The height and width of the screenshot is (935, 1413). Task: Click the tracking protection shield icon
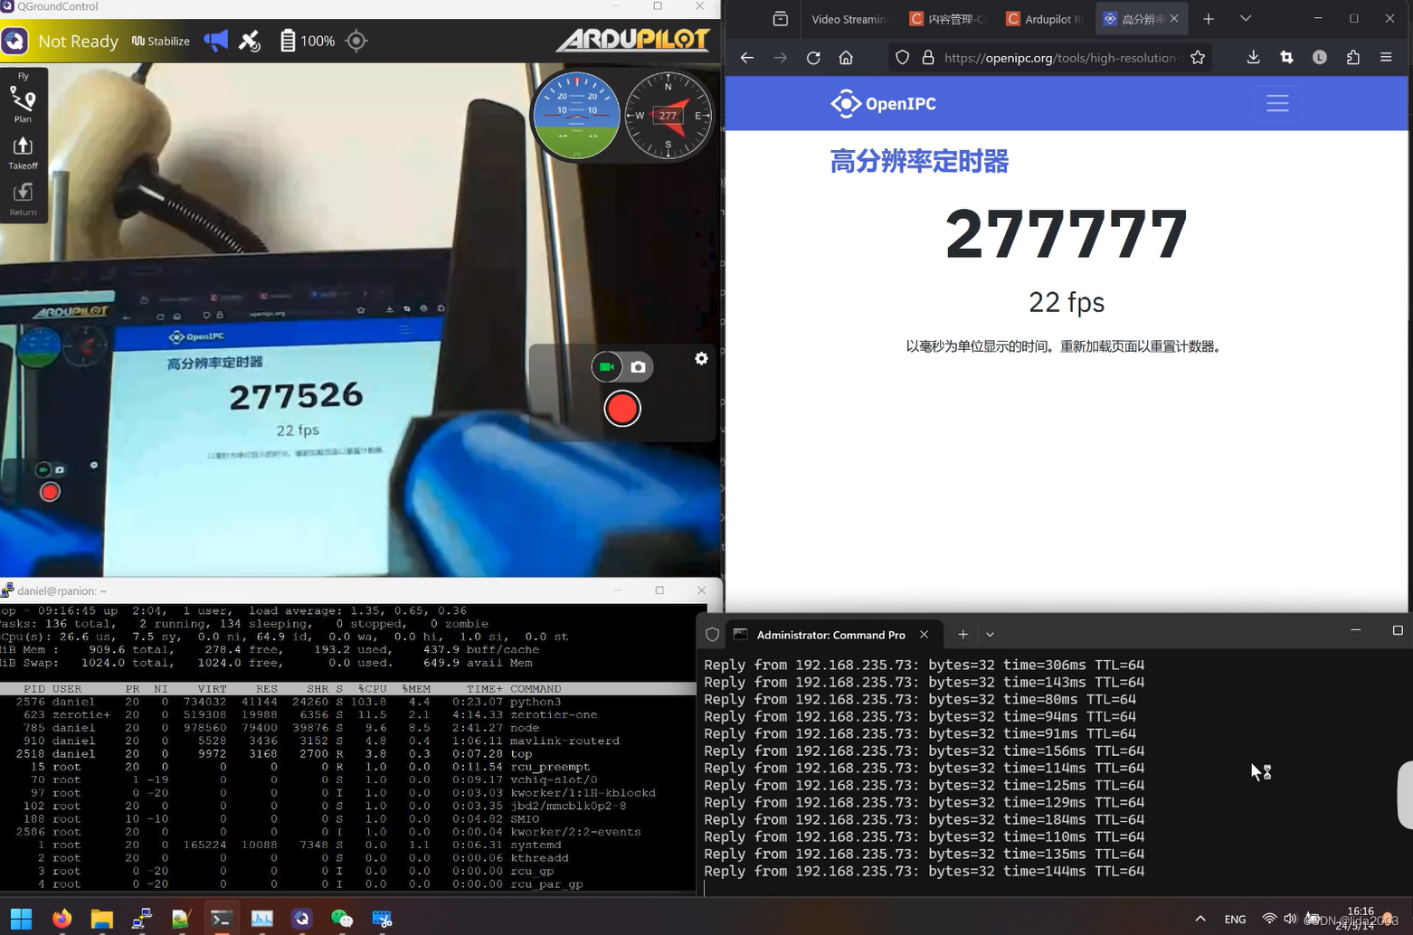click(x=902, y=58)
